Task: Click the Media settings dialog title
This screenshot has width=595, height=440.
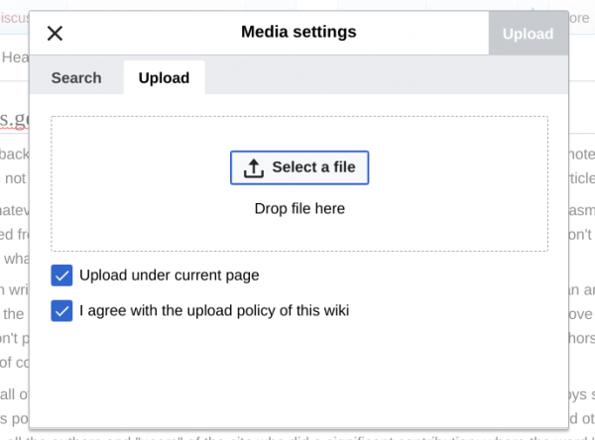Action: [x=298, y=33]
